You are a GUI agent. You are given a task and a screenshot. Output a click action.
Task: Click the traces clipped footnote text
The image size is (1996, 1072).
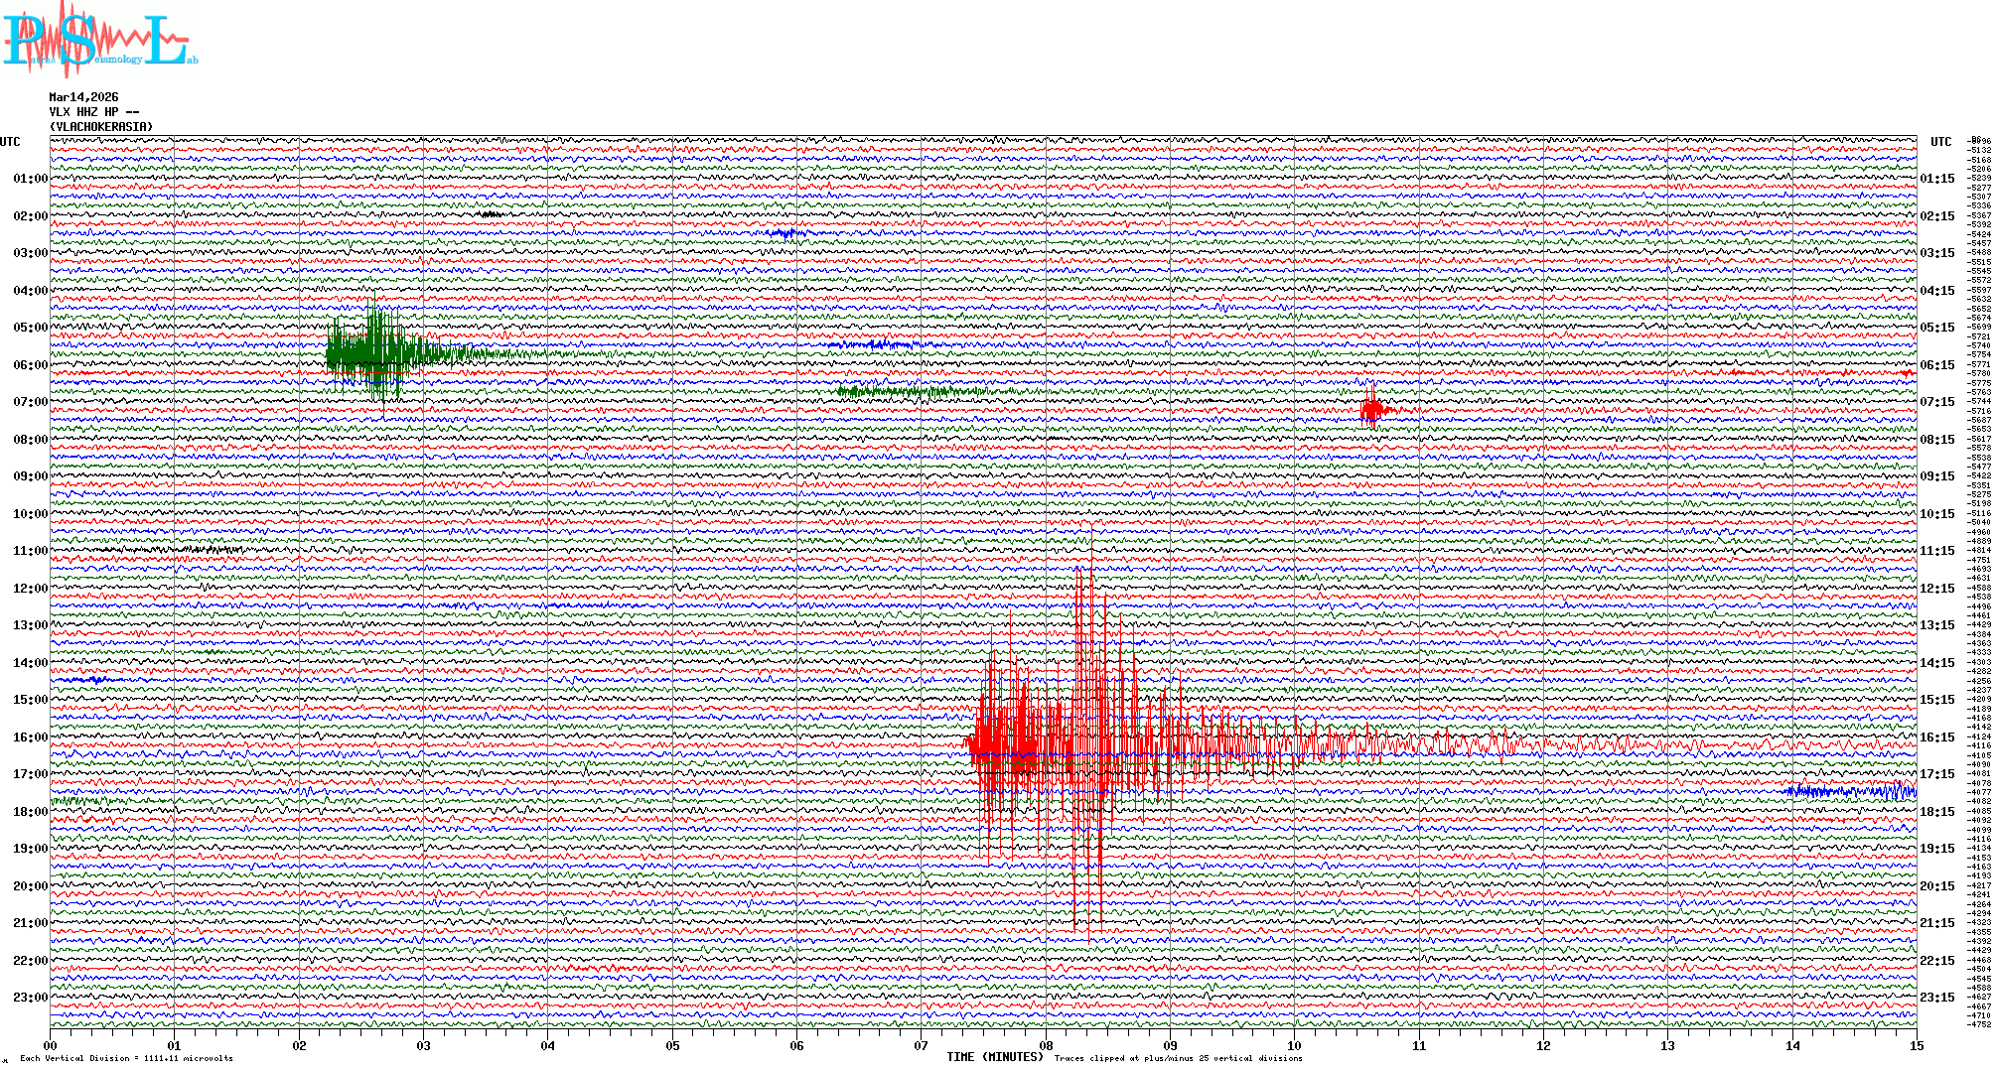tap(1178, 1058)
